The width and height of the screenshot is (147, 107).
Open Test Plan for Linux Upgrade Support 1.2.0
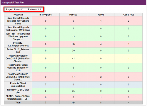pos(18,68)
